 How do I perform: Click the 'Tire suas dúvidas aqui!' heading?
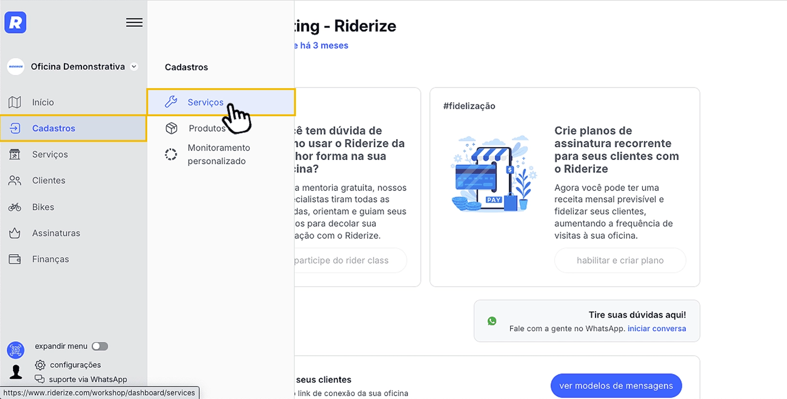[x=637, y=315]
